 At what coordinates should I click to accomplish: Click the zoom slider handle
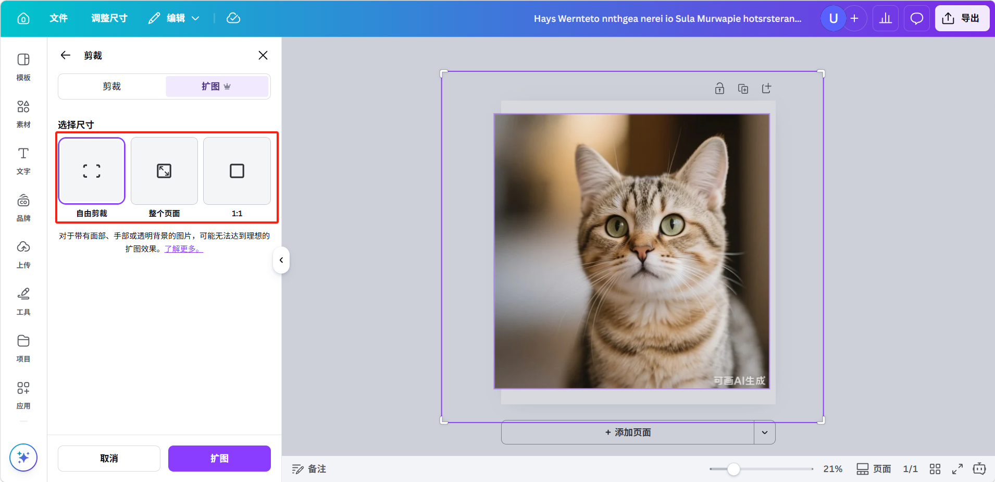pyautogui.click(x=733, y=469)
